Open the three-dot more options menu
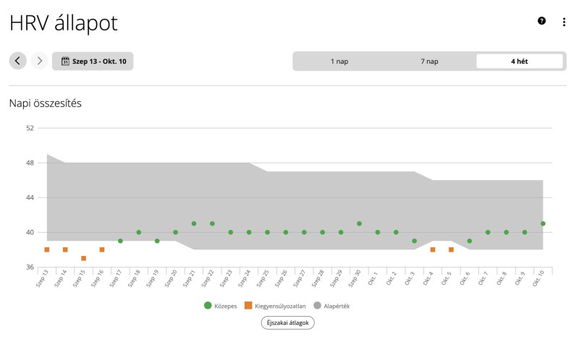 (564, 22)
